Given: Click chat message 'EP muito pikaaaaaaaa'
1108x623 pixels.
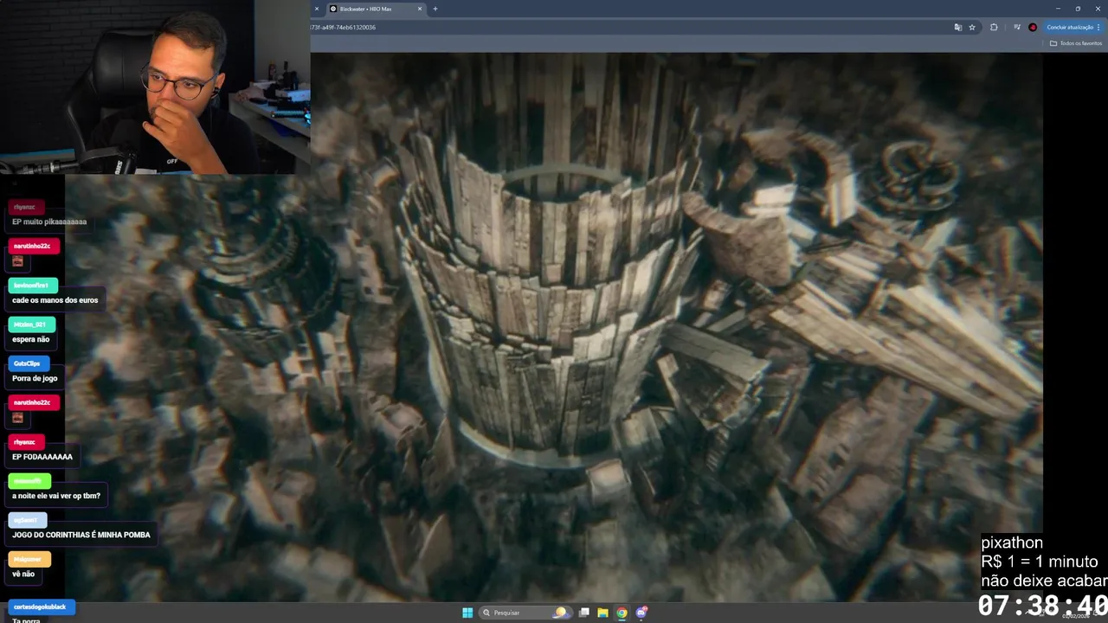Looking at the screenshot, I should tap(49, 222).
